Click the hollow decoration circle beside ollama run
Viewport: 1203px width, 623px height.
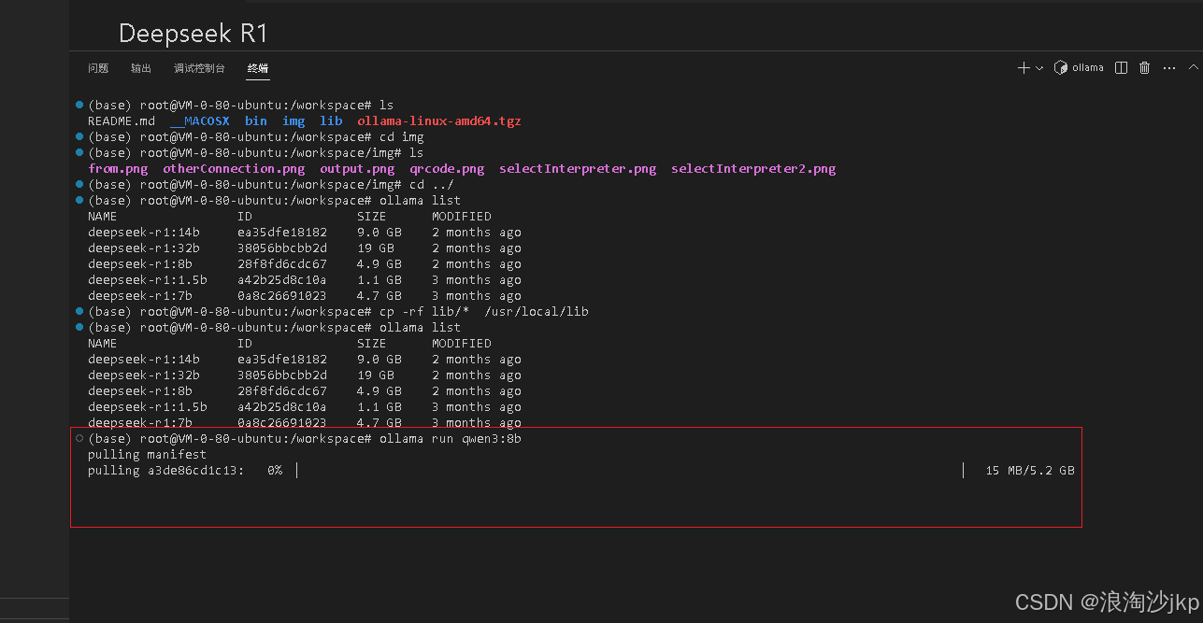click(x=79, y=438)
